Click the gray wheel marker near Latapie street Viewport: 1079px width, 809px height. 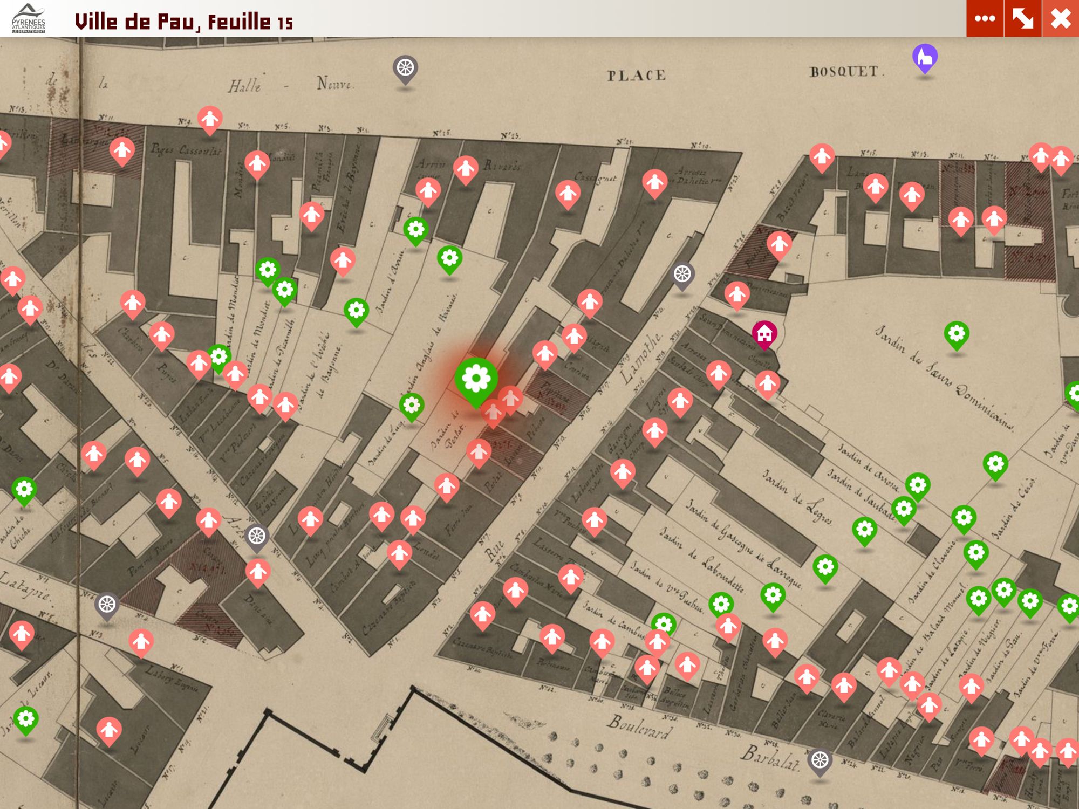tap(107, 605)
